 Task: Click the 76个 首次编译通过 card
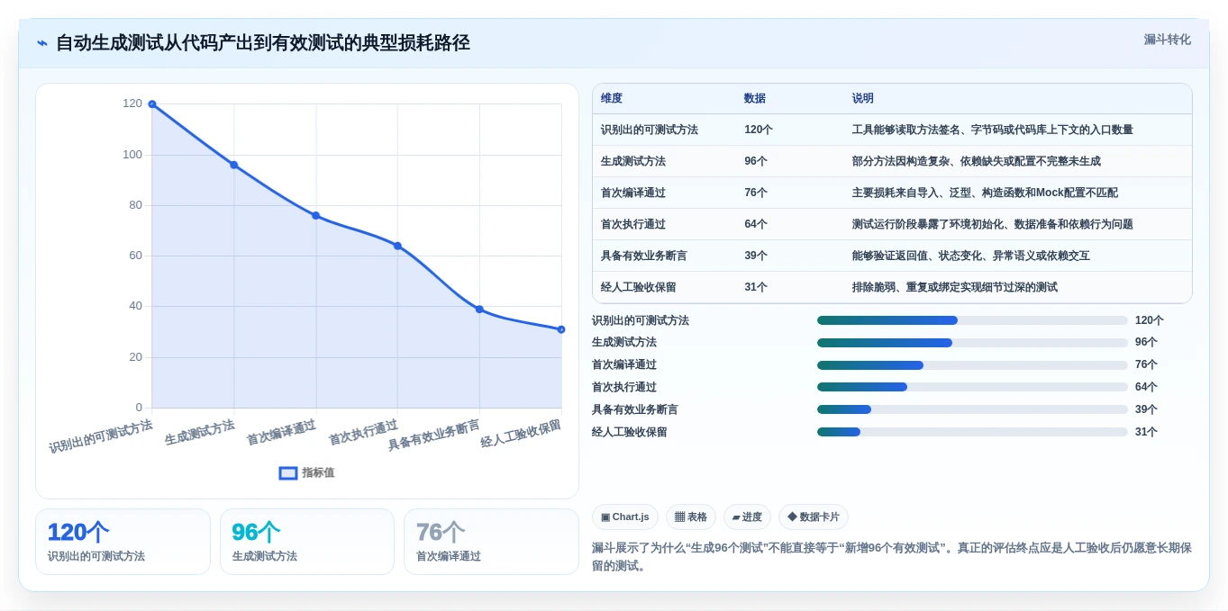click(x=491, y=542)
